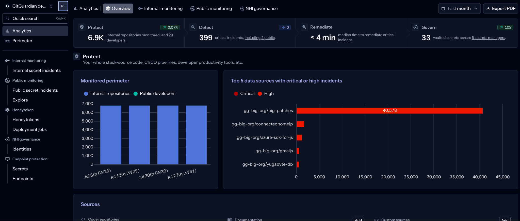Viewport: 520px width, 221px height.
Task: Open Internal secret incidents
Action: [x=37, y=71]
